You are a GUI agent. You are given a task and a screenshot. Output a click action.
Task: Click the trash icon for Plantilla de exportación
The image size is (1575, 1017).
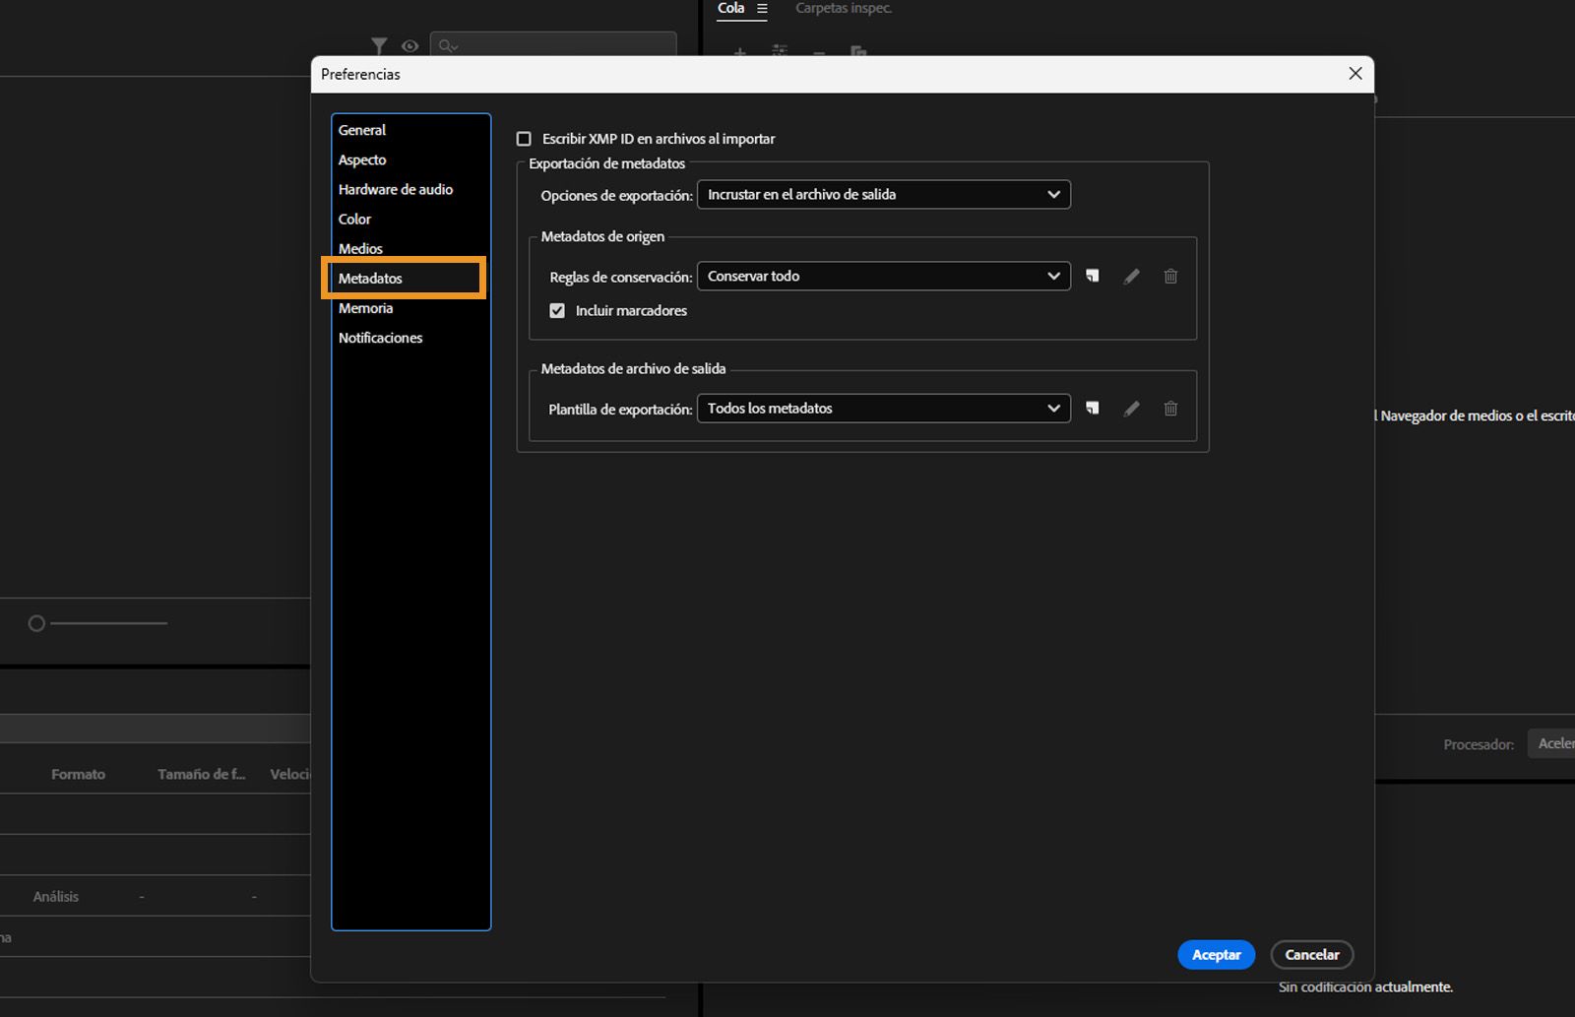[1170, 409]
